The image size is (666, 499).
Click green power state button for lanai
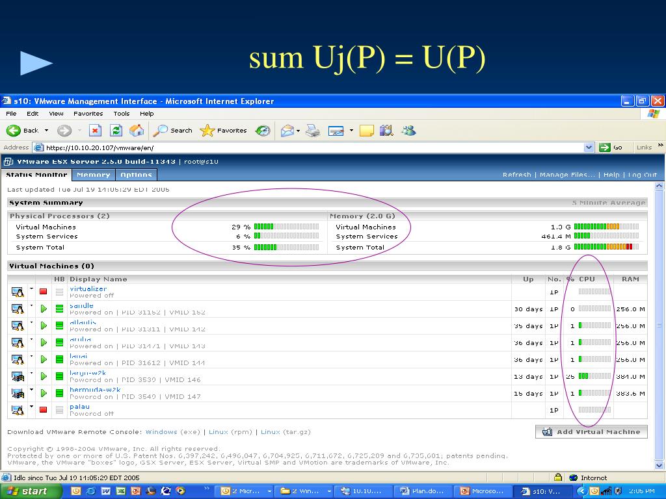tap(44, 359)
